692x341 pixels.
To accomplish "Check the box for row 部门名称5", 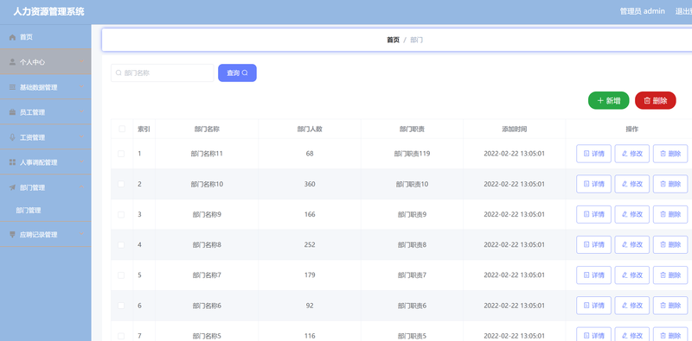I will [x=121, y=336].
